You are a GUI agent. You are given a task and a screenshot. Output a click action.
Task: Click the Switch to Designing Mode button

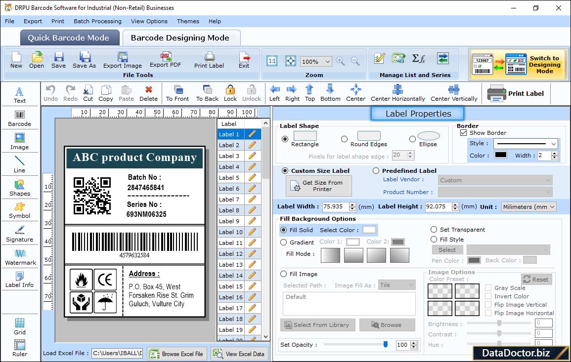[x=519, y=64]
